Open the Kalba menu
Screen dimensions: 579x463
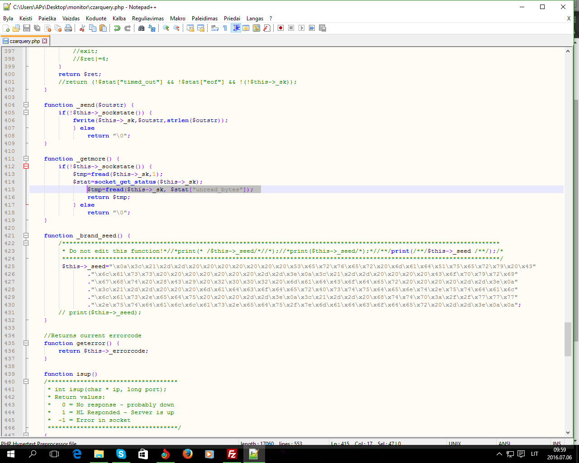click(119, 19)
